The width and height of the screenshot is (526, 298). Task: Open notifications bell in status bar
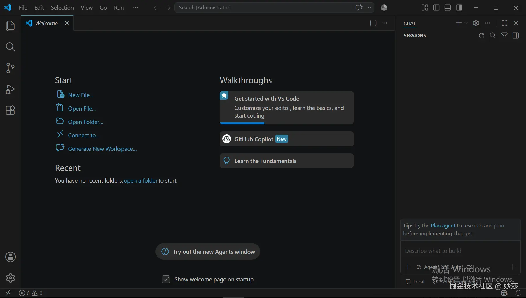pyautogui.click(x=518, y=293)
